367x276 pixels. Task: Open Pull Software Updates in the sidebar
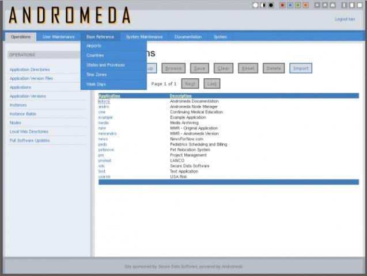coord(29,140)
